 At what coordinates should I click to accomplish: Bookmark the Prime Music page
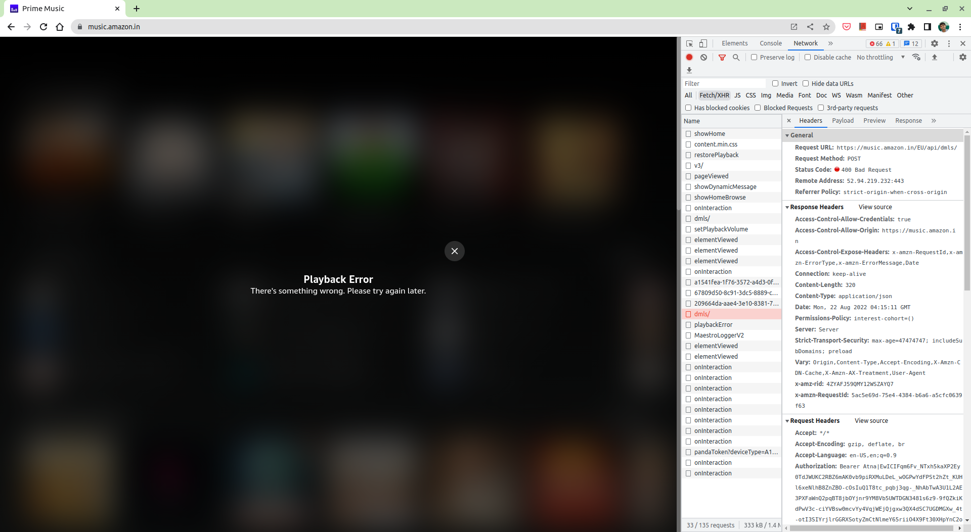click(827, 27)
